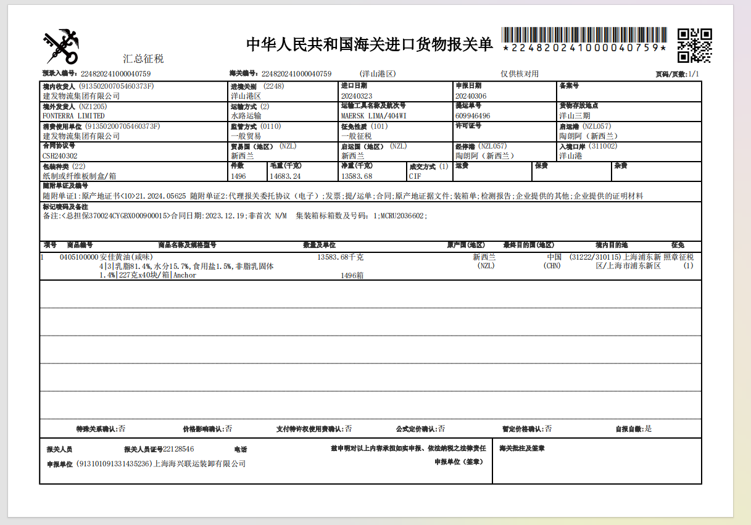
Task: Click the net weight value 13583.68
Action: pos(357,176)
